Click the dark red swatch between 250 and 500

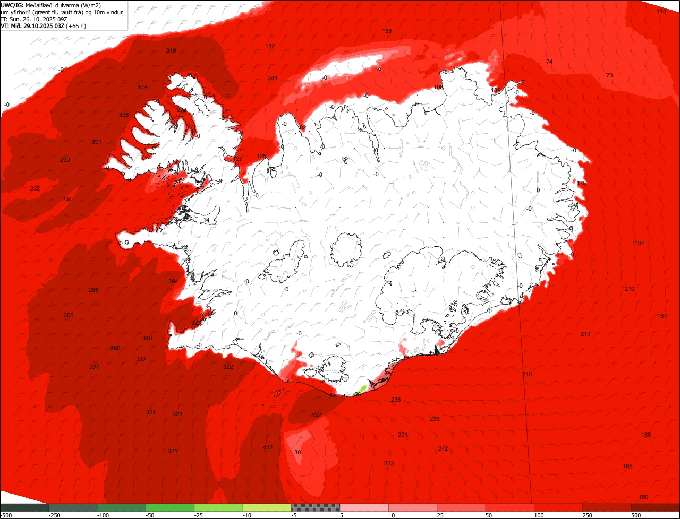click(x=607, y=507)
